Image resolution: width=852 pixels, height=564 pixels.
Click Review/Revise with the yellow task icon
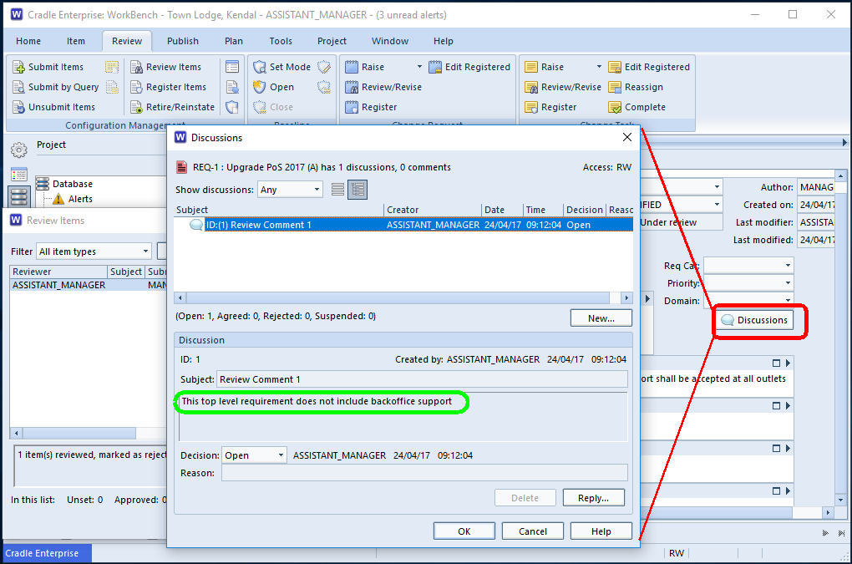click(x=563, y=87)
